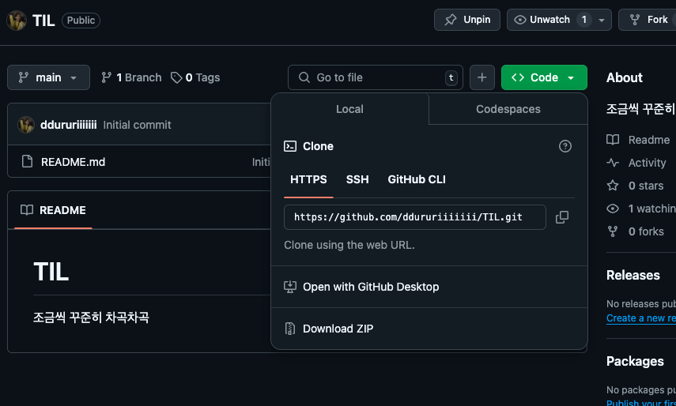676x406 pixels.
Task: Click Create a new release link
Action: pos(641,318)
